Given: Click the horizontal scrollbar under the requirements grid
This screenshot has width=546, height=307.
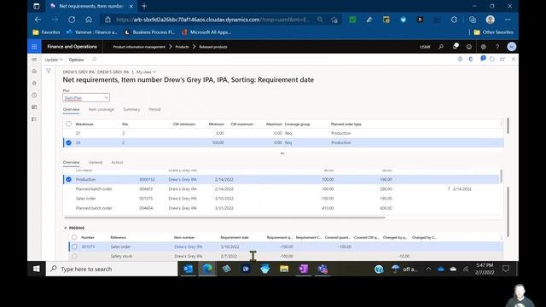Looking at the screenshot, I should [224, 217].
